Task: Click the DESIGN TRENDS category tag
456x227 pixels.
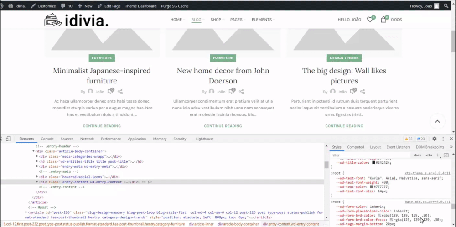Action: pos(344,58)
